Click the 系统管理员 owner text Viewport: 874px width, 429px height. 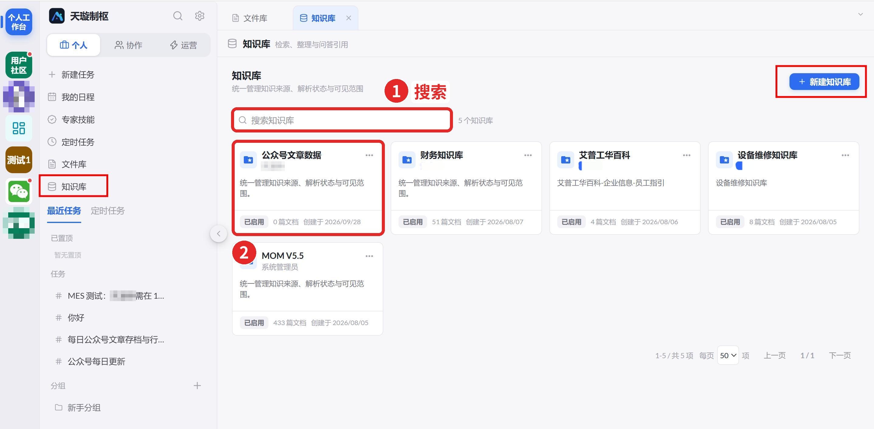click(x=280, y=267)
